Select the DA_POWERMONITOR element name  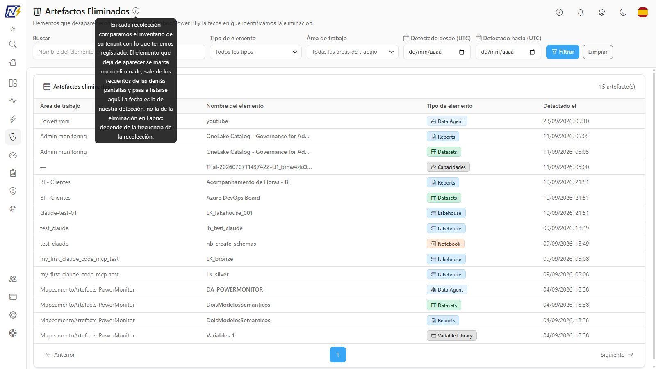point(235,289)
